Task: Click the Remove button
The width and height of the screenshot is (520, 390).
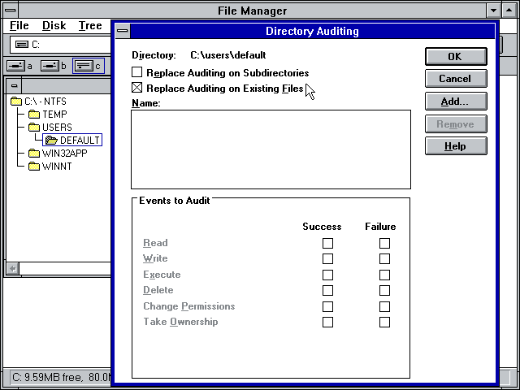Action: click(x=456, y=124)
